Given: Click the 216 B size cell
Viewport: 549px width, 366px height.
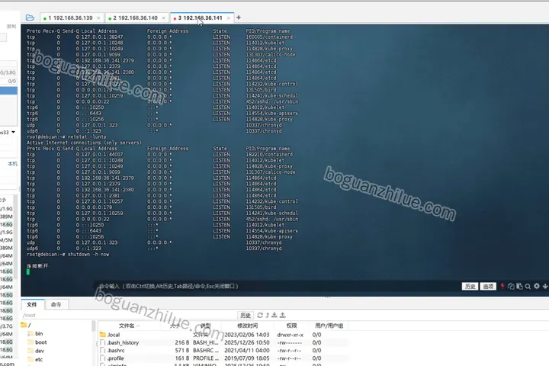Looking at the screenshot, I should (181, 342).
